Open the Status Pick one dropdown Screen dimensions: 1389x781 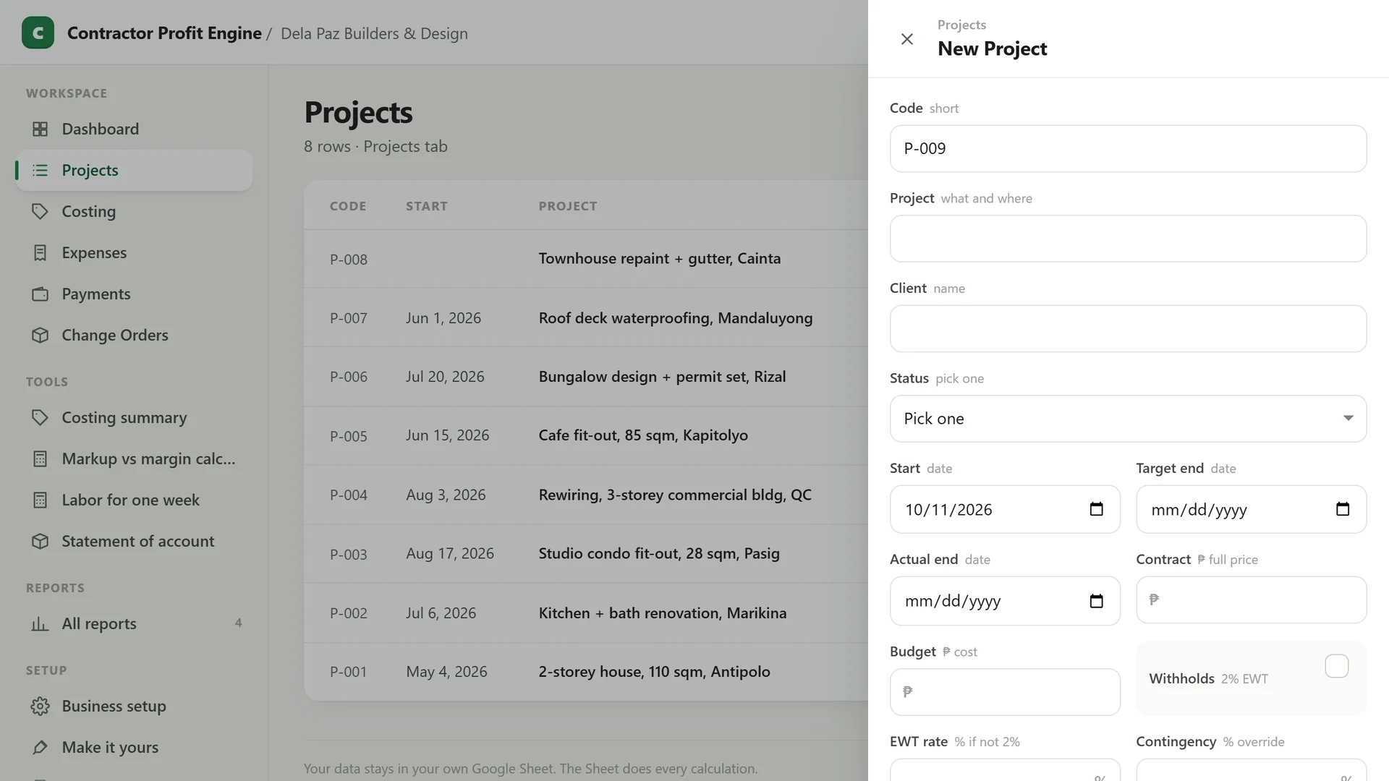click(x=1128, y=419)
